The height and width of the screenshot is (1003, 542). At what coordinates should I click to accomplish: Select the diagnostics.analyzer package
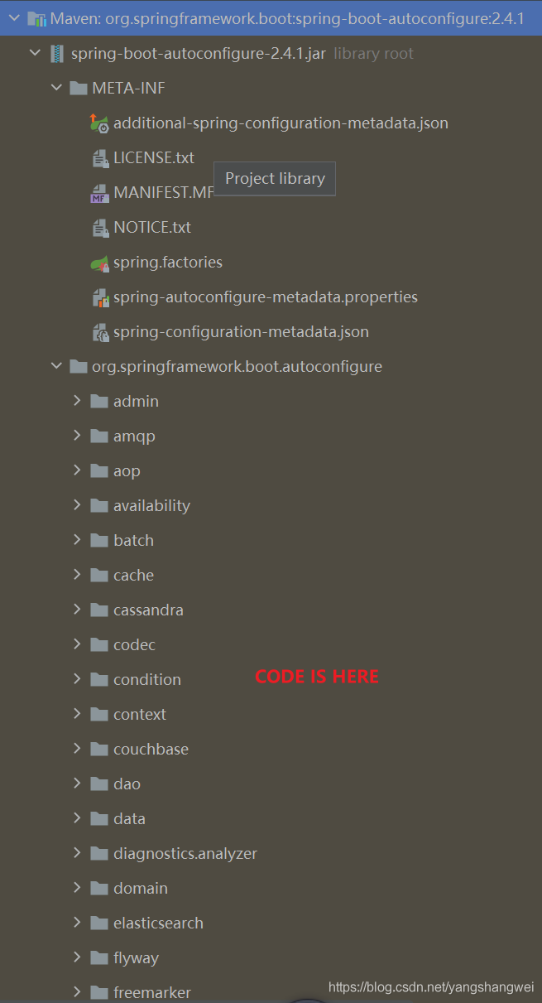click(x=185, y=854)
